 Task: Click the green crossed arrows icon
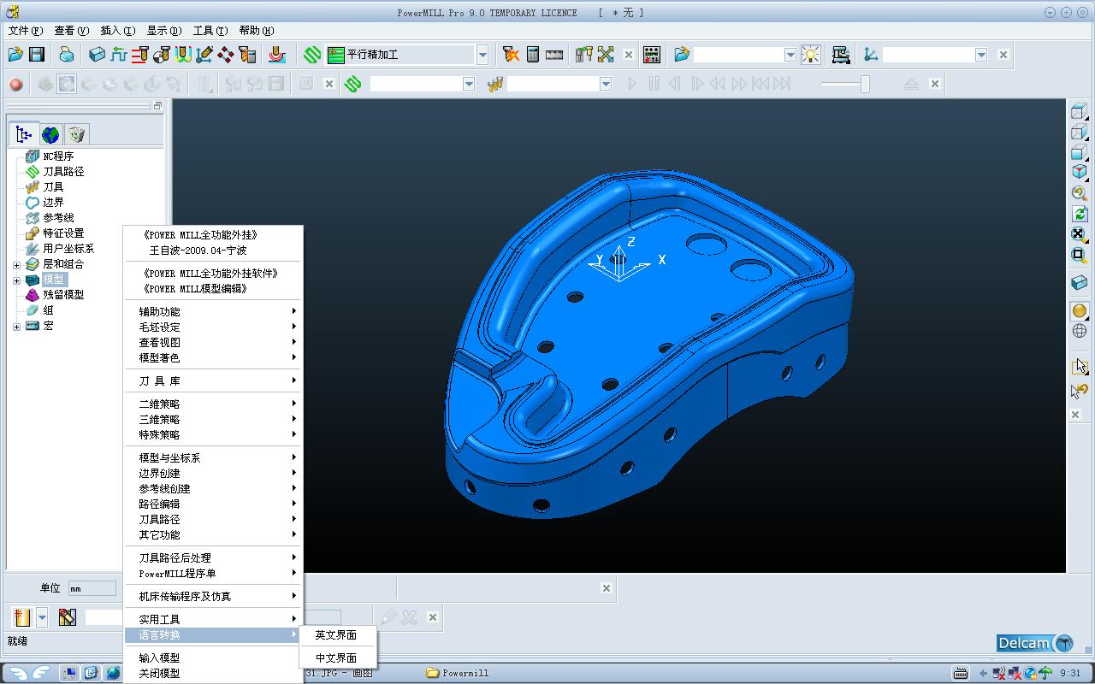607,55
